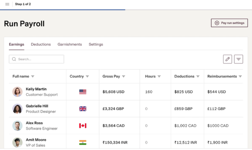252x150 pixels.
Task: Click gross pay $3,564 CAD
Action: [113, 126]
